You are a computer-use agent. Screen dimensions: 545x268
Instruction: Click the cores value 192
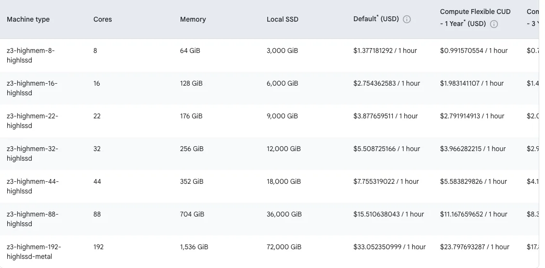98,247
